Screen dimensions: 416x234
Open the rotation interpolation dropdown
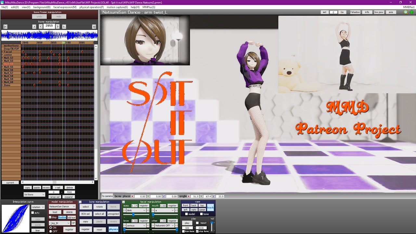[x=38, y=207]
